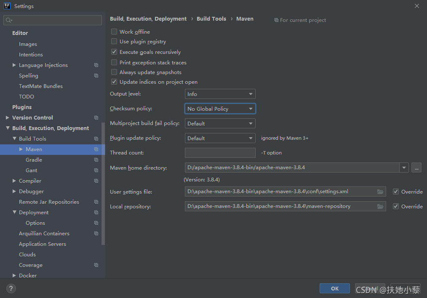Click the project-level icon beside Gradle
The width and height of the screenshot is (427, 298).
tap(96, 160)
